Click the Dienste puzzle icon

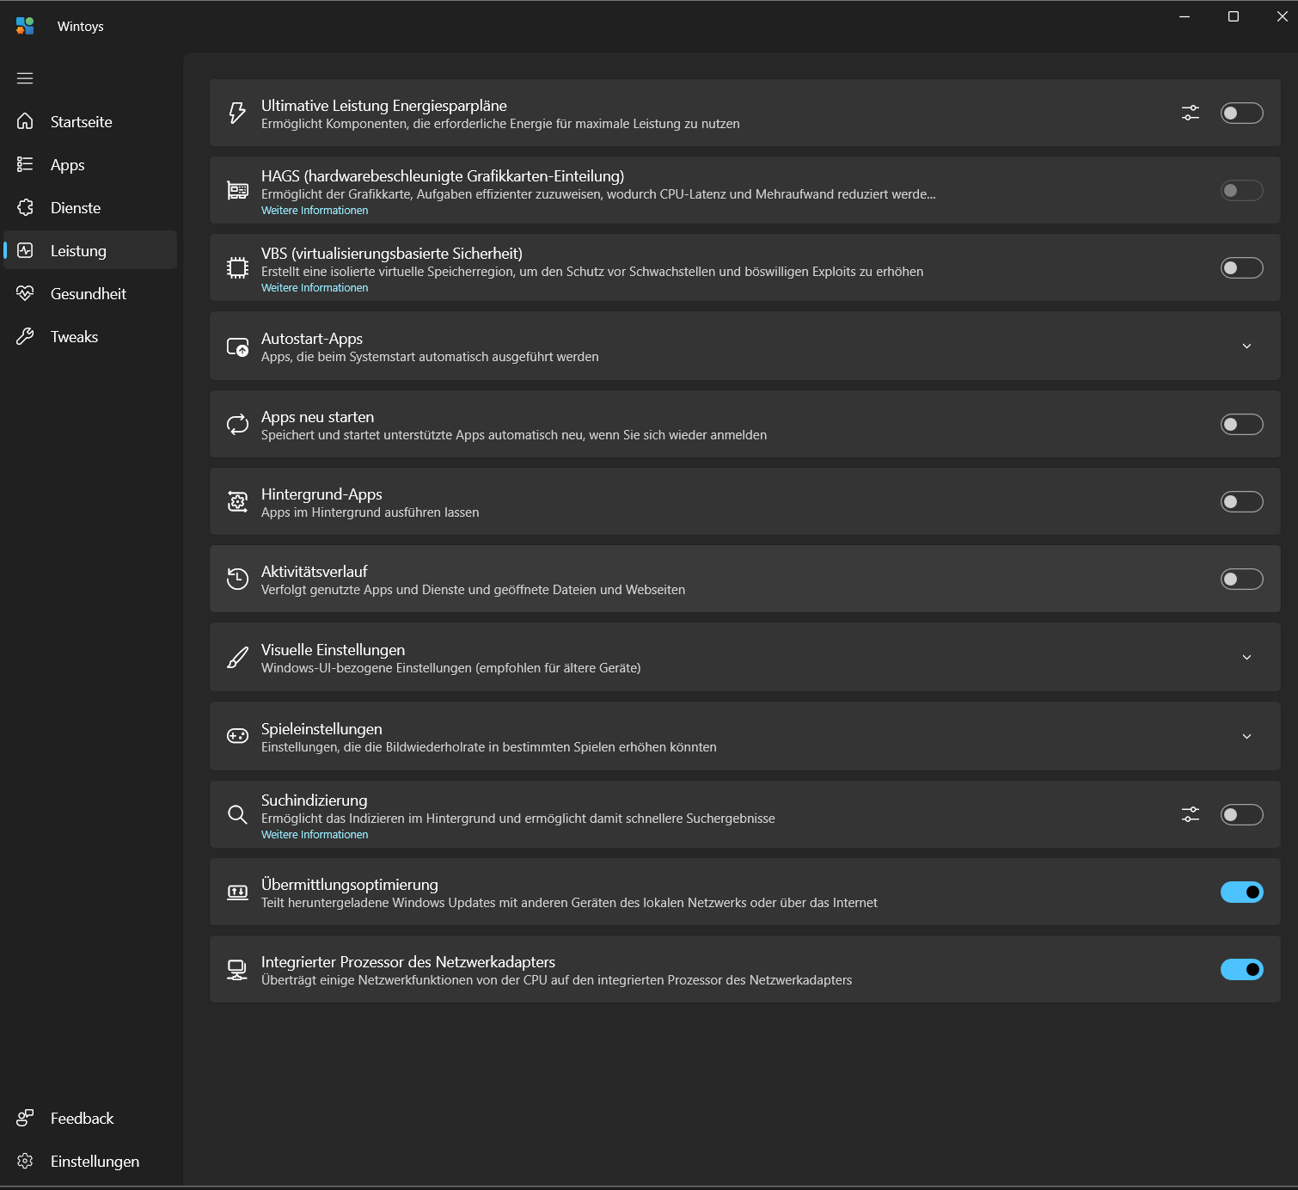pos(25,207)
